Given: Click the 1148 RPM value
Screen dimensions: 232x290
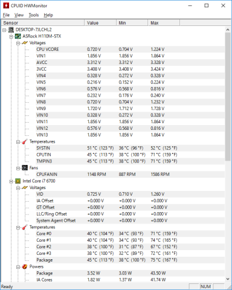Looking at the screenshot, I should point(97,175).
